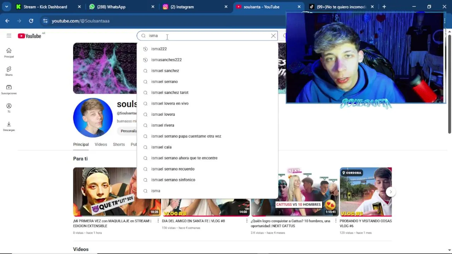Open a new browser tab
452x254 pixels.
coord(384,7)
